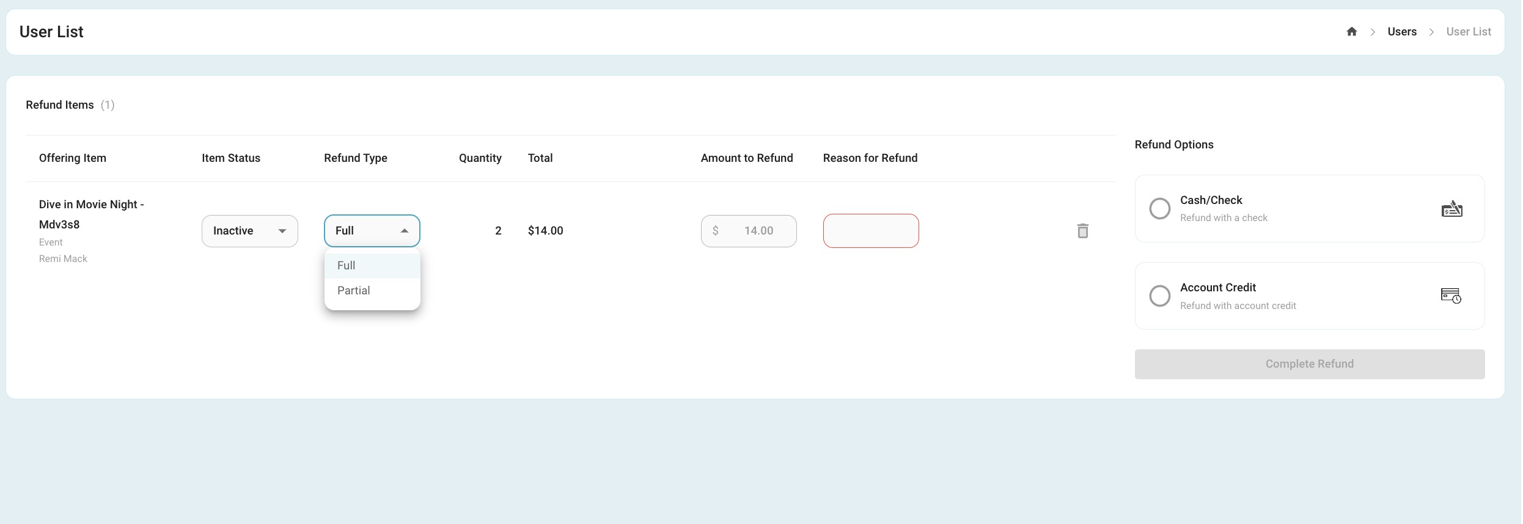Image resolution: width=1523 pixels, height=524 pixels.
Task: Click the Refund with a check description
Action: click(x=1224, y=218)
